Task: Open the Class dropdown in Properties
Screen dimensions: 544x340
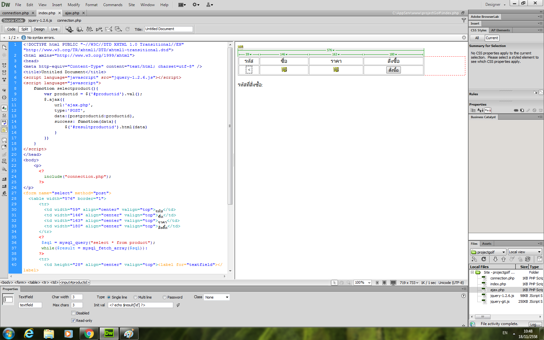Action: (217, 297)
